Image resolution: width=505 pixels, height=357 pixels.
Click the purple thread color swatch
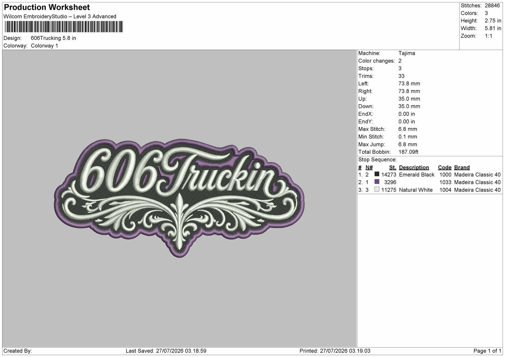(377, 182)
